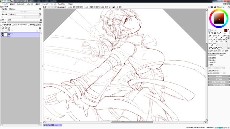Image resolution: width=230 pixels, height=129 pixels.
Task: Select the バケツ bucket fill tool
Action: click(x=211, y=45)
